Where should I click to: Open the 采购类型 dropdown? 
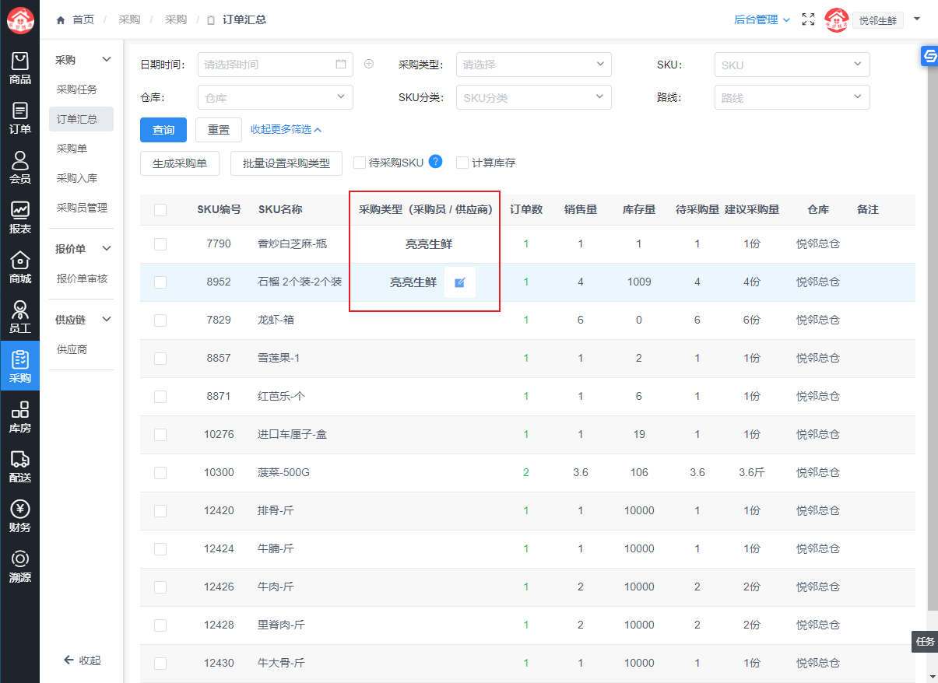pyautogui.click(x=533, y=65)
